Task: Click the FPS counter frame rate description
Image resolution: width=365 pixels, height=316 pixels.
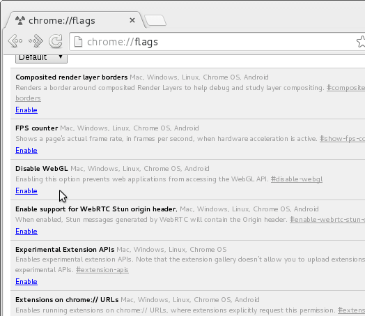Action: click(x=166, y=139)
